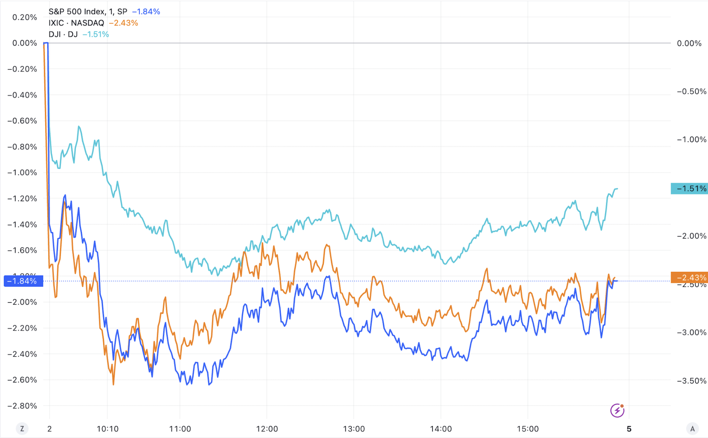Click the 11:00 time axis label

coord(180,429)
